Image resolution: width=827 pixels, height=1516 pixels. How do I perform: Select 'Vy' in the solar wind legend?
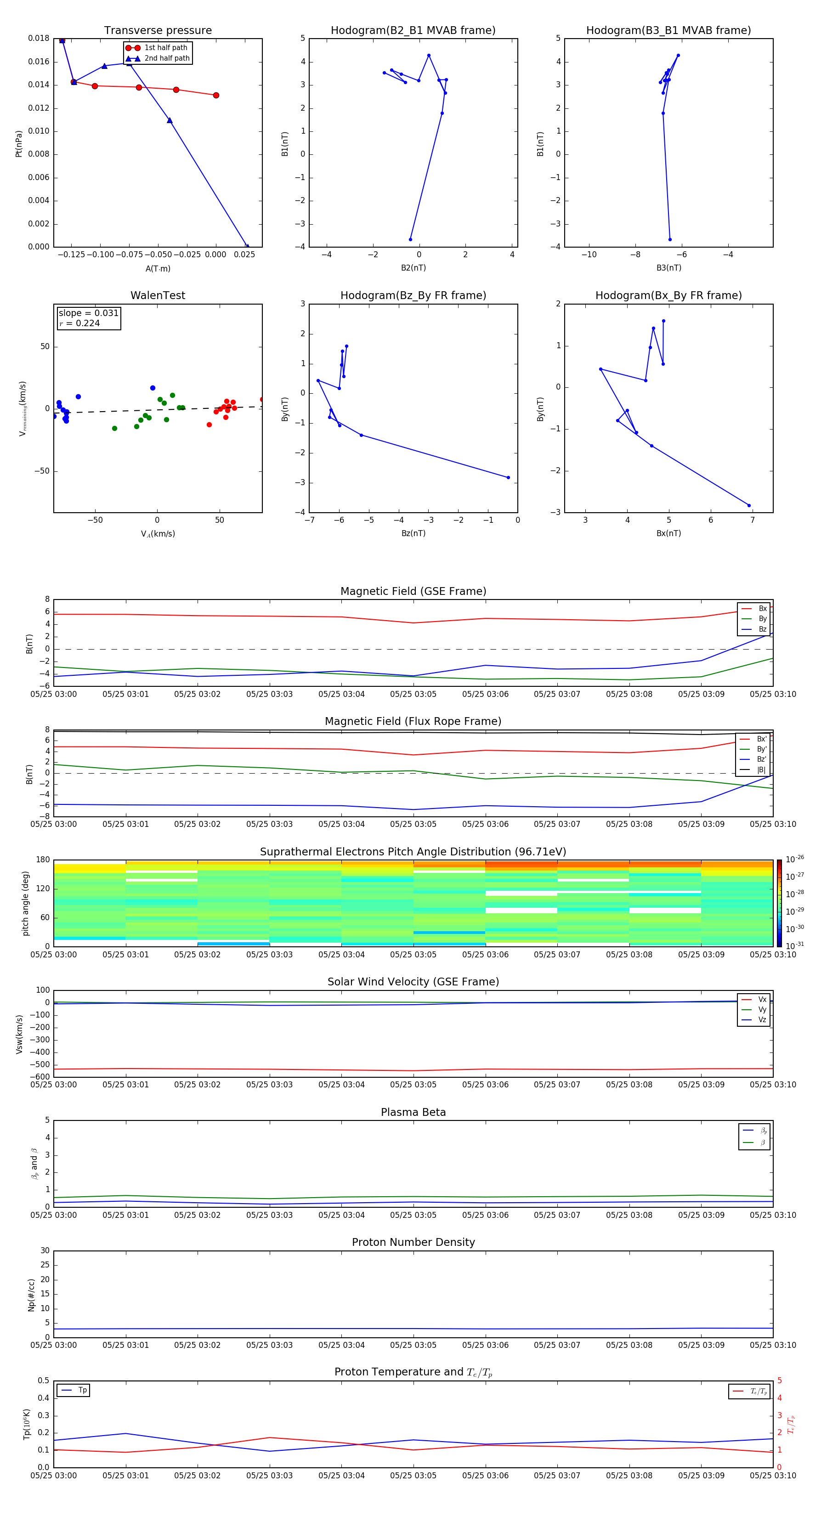[x=754, y=1009]
